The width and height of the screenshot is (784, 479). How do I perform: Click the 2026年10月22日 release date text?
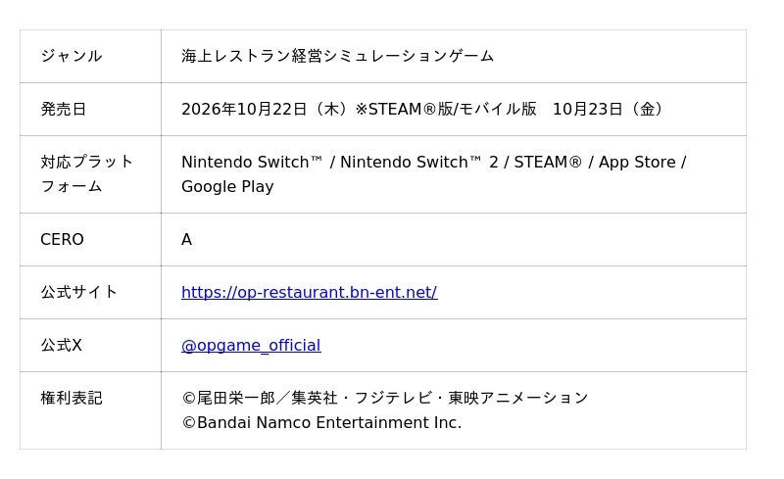[243, 109]
